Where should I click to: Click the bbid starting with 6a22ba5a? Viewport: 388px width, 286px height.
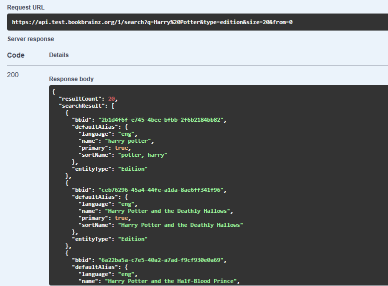point(162,260)
